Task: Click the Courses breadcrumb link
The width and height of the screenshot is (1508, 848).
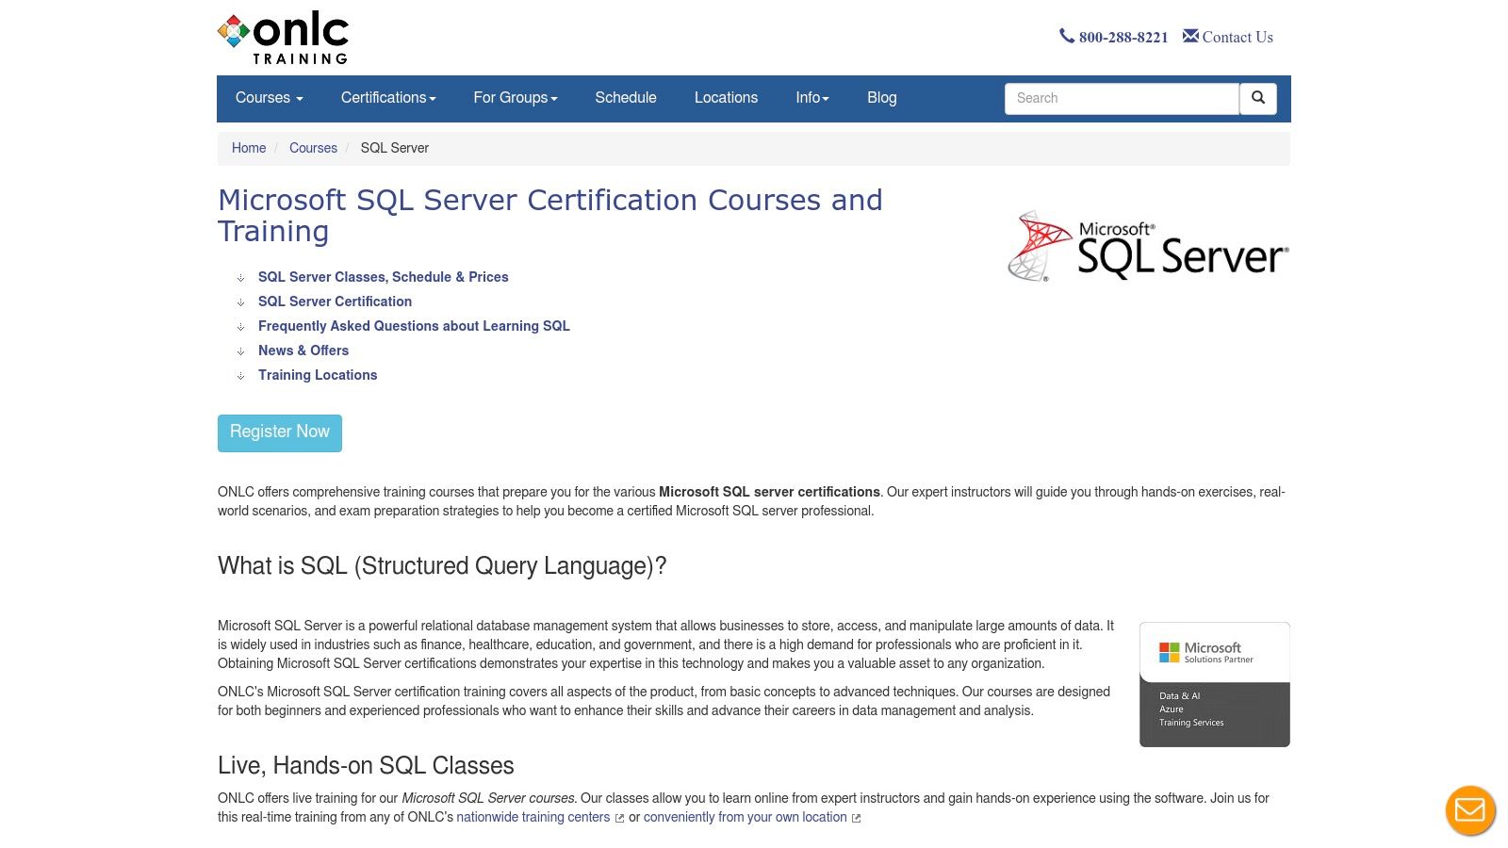Action: (x=313, y=148)
